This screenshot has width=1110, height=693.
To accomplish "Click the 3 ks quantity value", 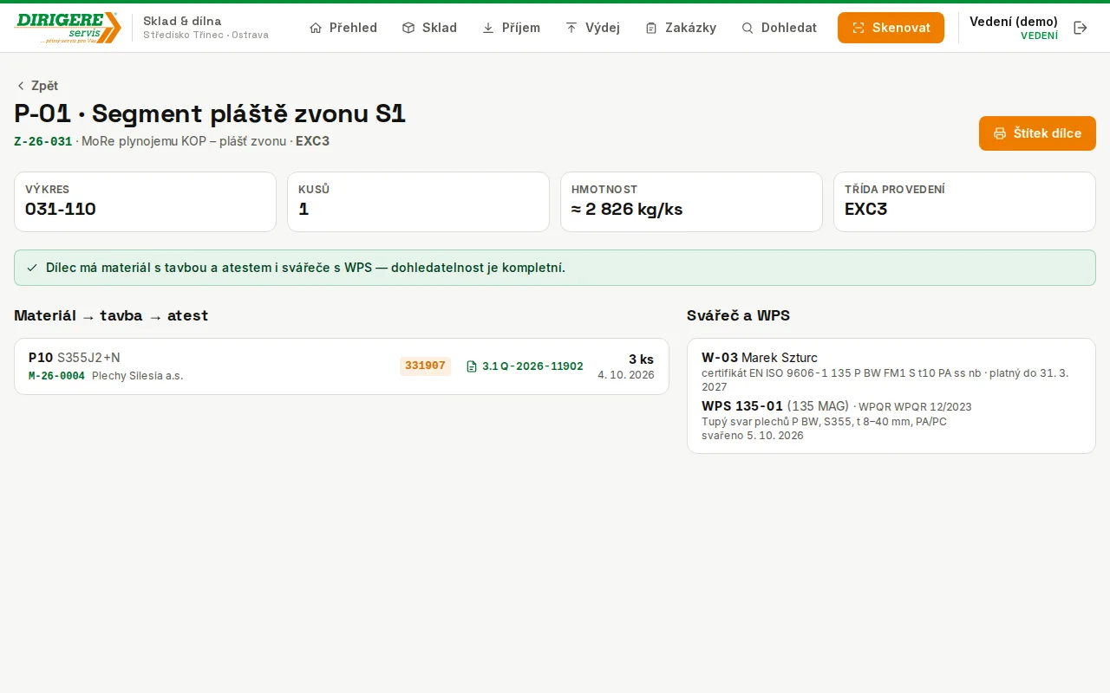I will (x=641, y=359).
